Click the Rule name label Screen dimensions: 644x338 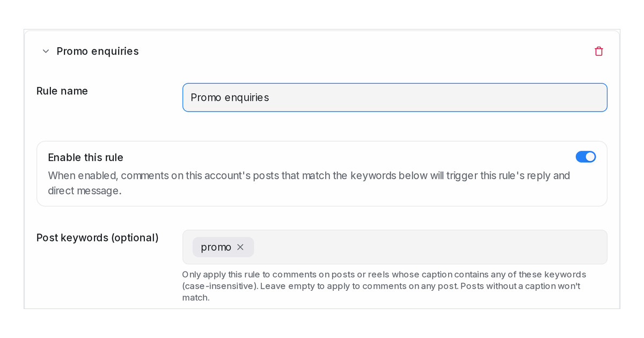62,91
